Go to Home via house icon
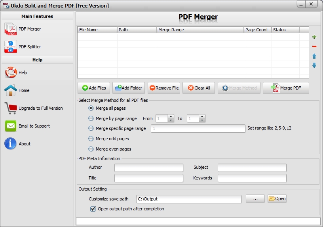Image resolution: width=323 pixels, height=227 pixels. pos(11,90)
